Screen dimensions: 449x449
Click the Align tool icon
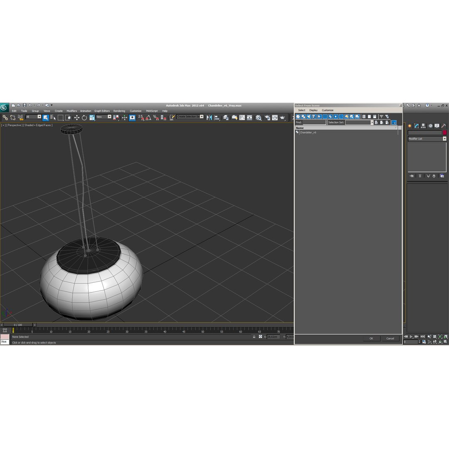217,117
